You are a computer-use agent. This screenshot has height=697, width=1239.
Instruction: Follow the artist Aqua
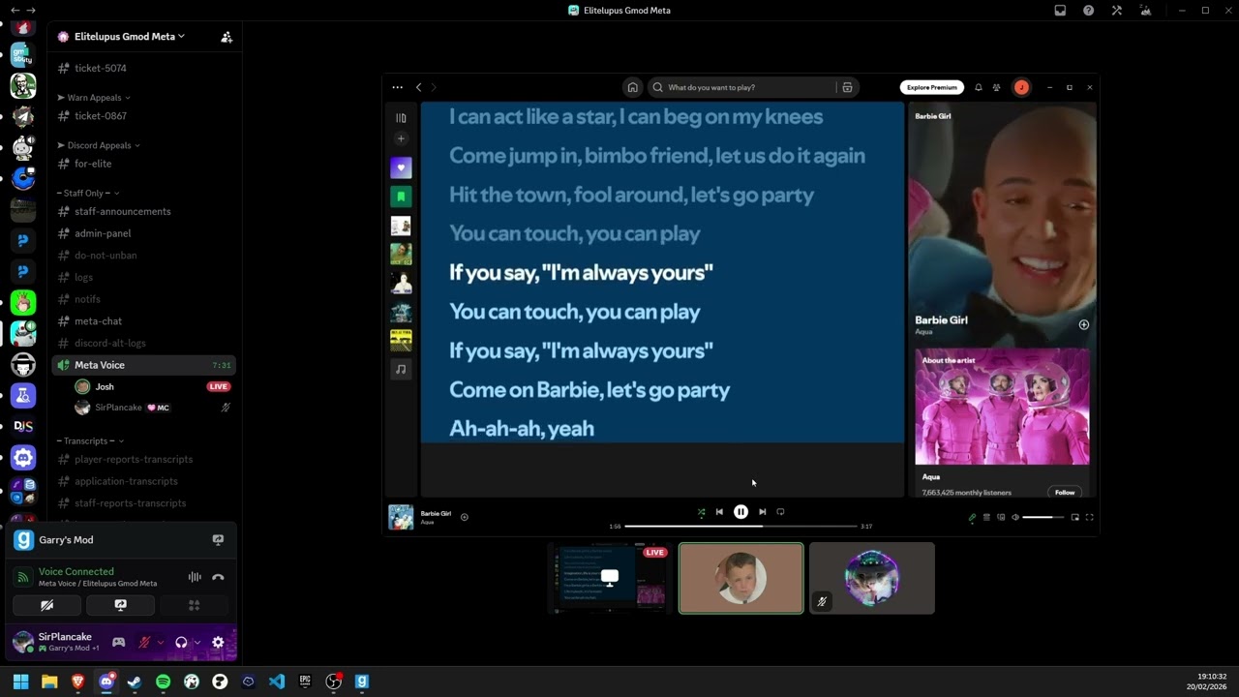(x=1065, y=492)
